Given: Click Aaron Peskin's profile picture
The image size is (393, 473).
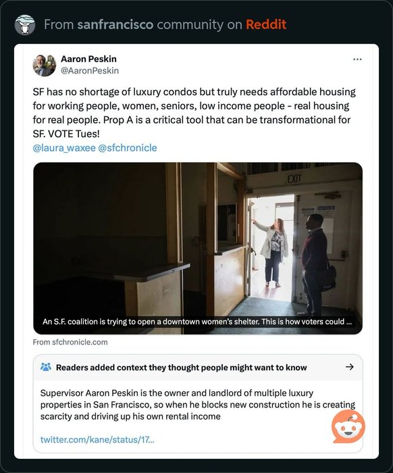Looking at the screenshot, I should [45, 65].
